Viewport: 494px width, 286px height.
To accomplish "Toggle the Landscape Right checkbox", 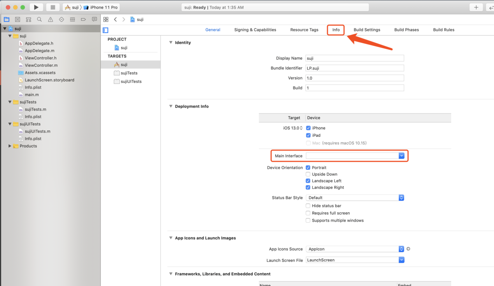I will pos(308,188).
